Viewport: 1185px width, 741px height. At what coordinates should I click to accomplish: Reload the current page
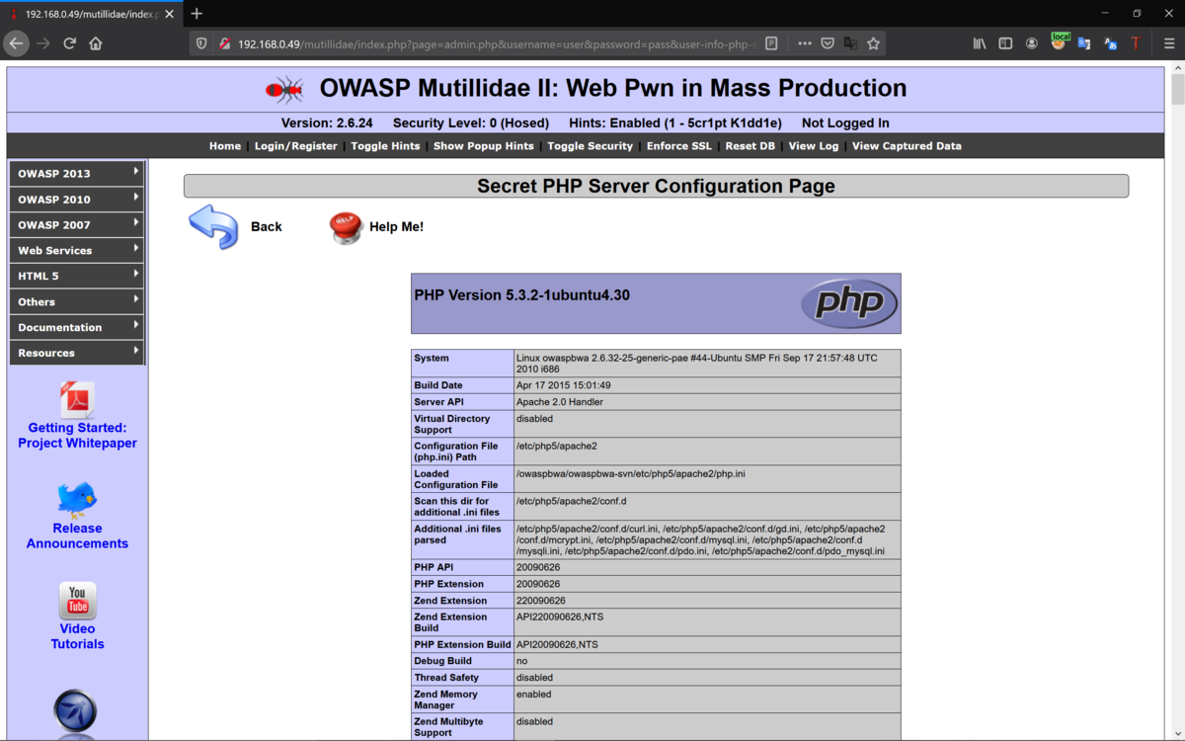point(69,43)
